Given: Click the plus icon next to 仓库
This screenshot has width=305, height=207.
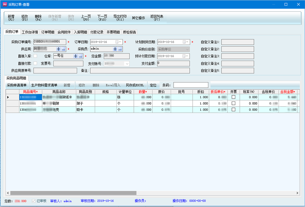Looking at the screenshot, I should click(75, 56).
